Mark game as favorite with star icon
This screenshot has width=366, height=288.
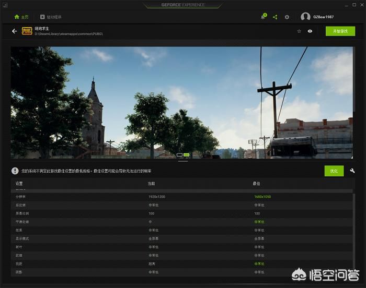click(299, 31)
